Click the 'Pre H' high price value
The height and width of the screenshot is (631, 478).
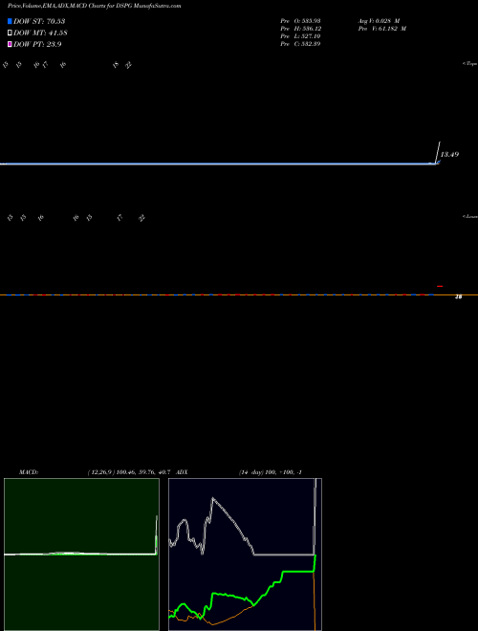(300, 29)
